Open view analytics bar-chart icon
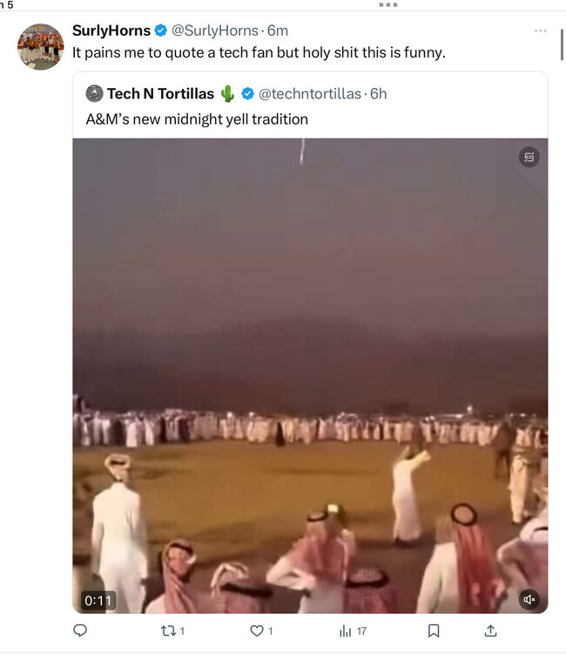This screenshot has height=654, width=566. pyautogui.click(x=345, y=630)
